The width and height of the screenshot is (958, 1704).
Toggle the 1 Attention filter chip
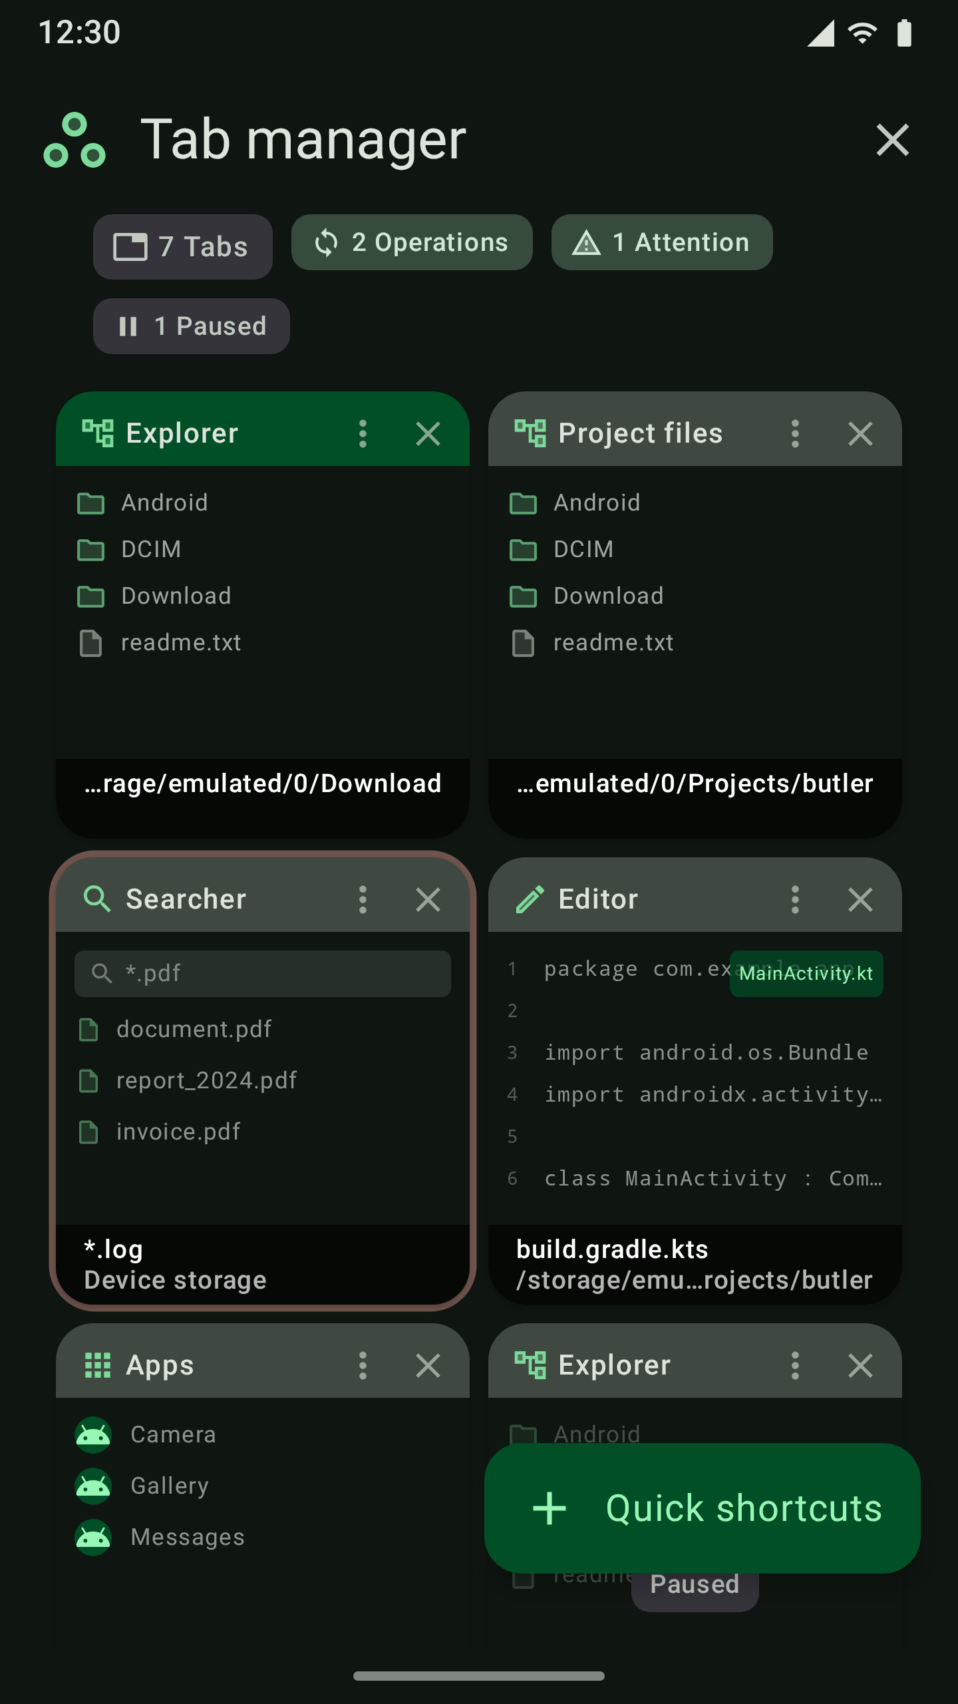(662, 242)
